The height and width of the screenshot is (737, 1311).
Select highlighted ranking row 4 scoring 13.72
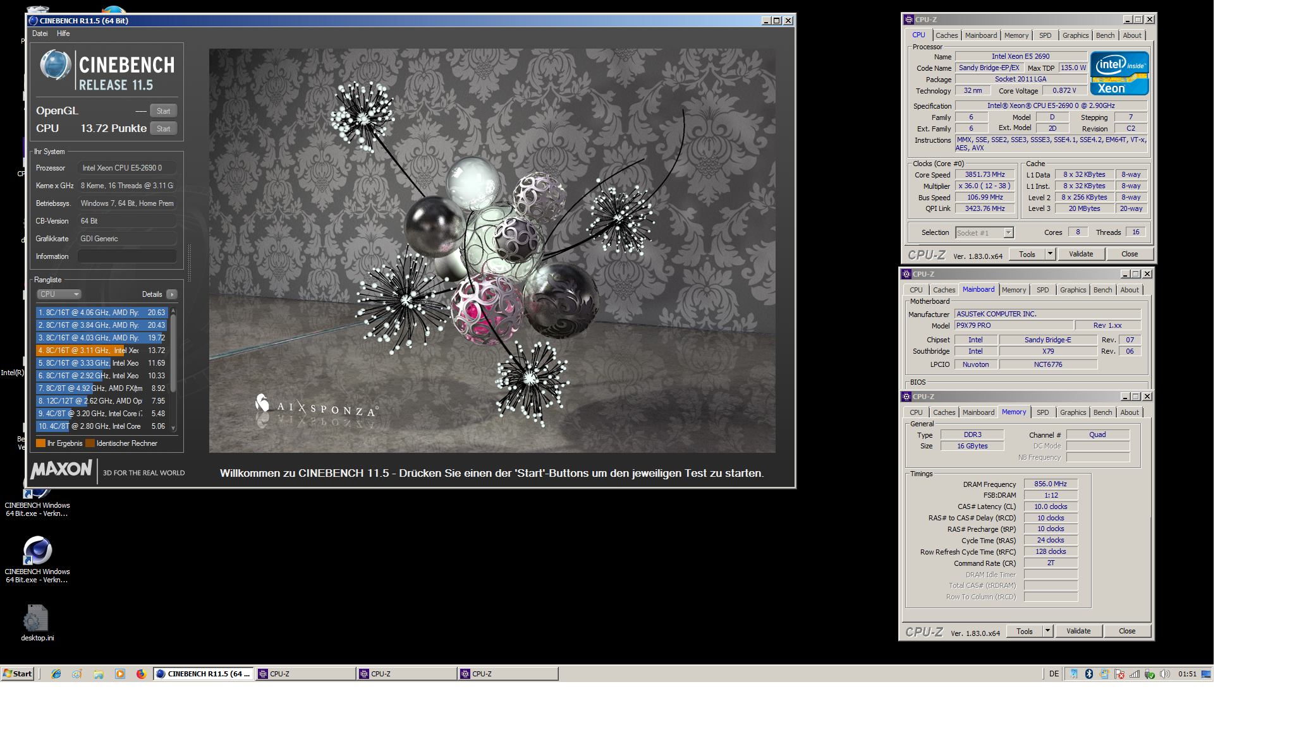click(102, 351)
